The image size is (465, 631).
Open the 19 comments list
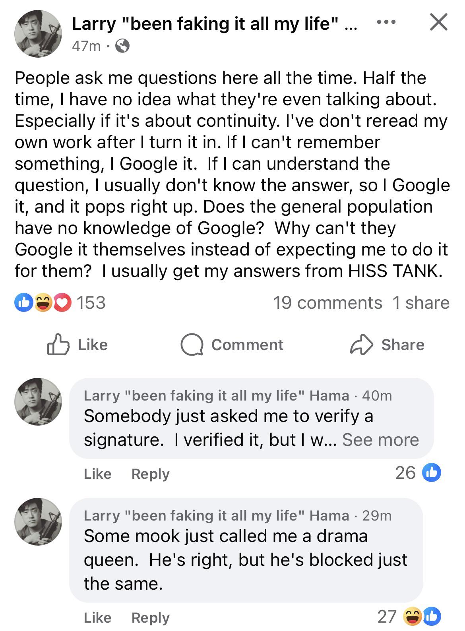327,303
